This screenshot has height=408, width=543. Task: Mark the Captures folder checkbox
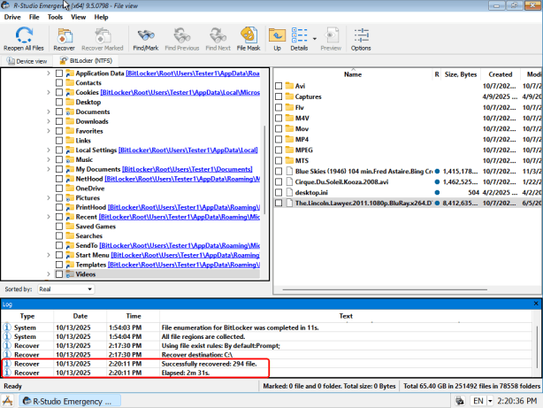tap(279, 97)
